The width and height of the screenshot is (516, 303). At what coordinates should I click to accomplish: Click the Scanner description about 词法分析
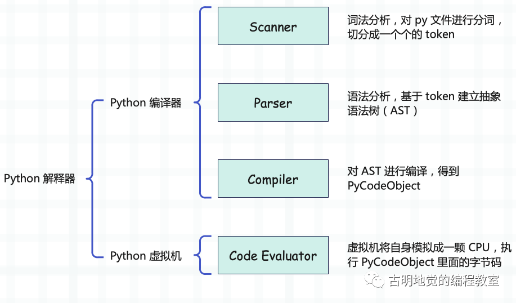(425, 27)
